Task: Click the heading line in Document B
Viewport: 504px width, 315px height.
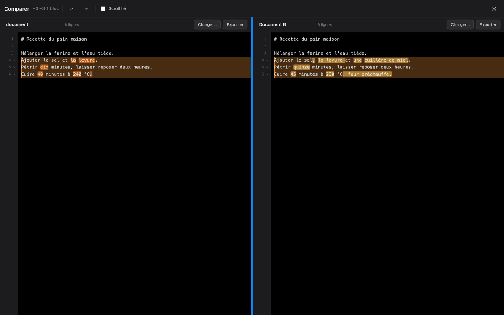Action: coord(307,39)
